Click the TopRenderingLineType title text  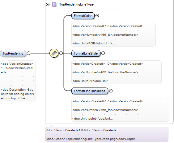[x=76, y=4]
